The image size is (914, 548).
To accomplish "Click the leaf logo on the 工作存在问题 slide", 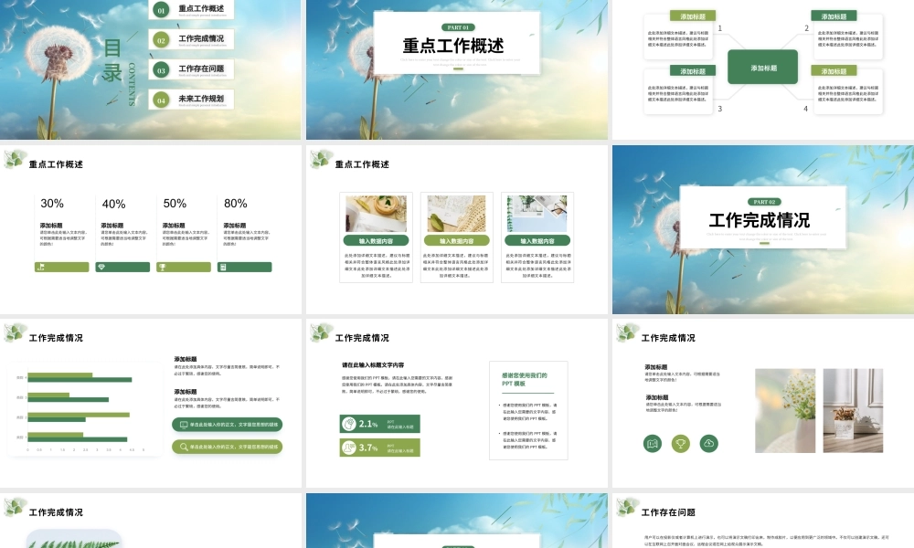I will pos(628,507).
